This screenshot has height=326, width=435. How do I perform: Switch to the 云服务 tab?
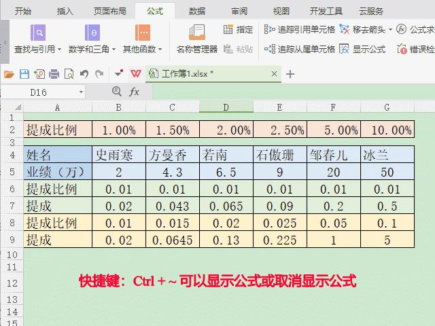point(371,11)
